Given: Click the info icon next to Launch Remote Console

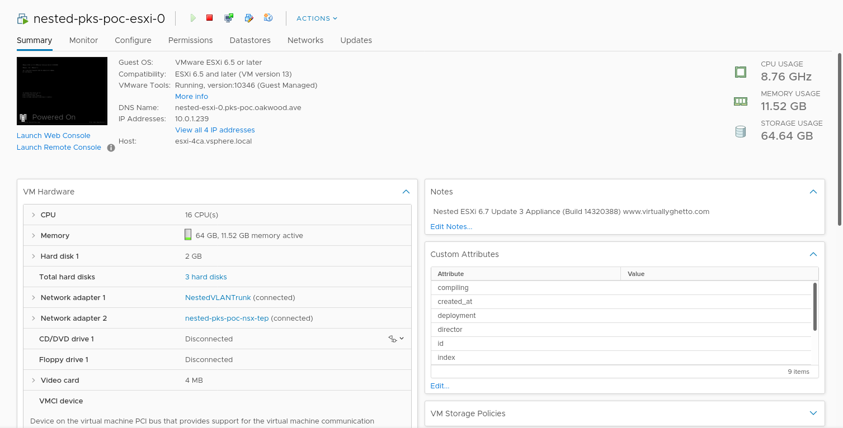Looking at the screenshot, I should tap(111, 148).
